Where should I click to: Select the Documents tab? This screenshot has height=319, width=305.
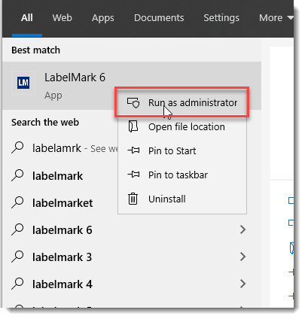159,18
